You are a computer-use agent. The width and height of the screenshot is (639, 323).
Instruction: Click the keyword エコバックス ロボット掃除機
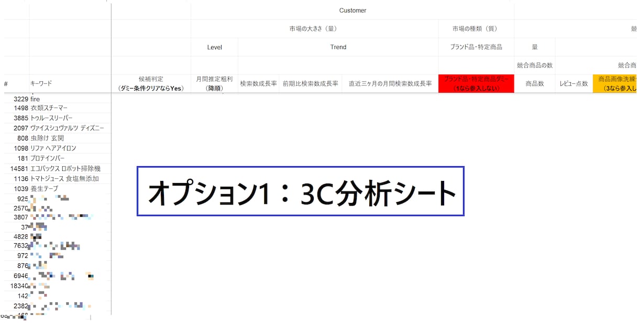[x=70, y=169]
